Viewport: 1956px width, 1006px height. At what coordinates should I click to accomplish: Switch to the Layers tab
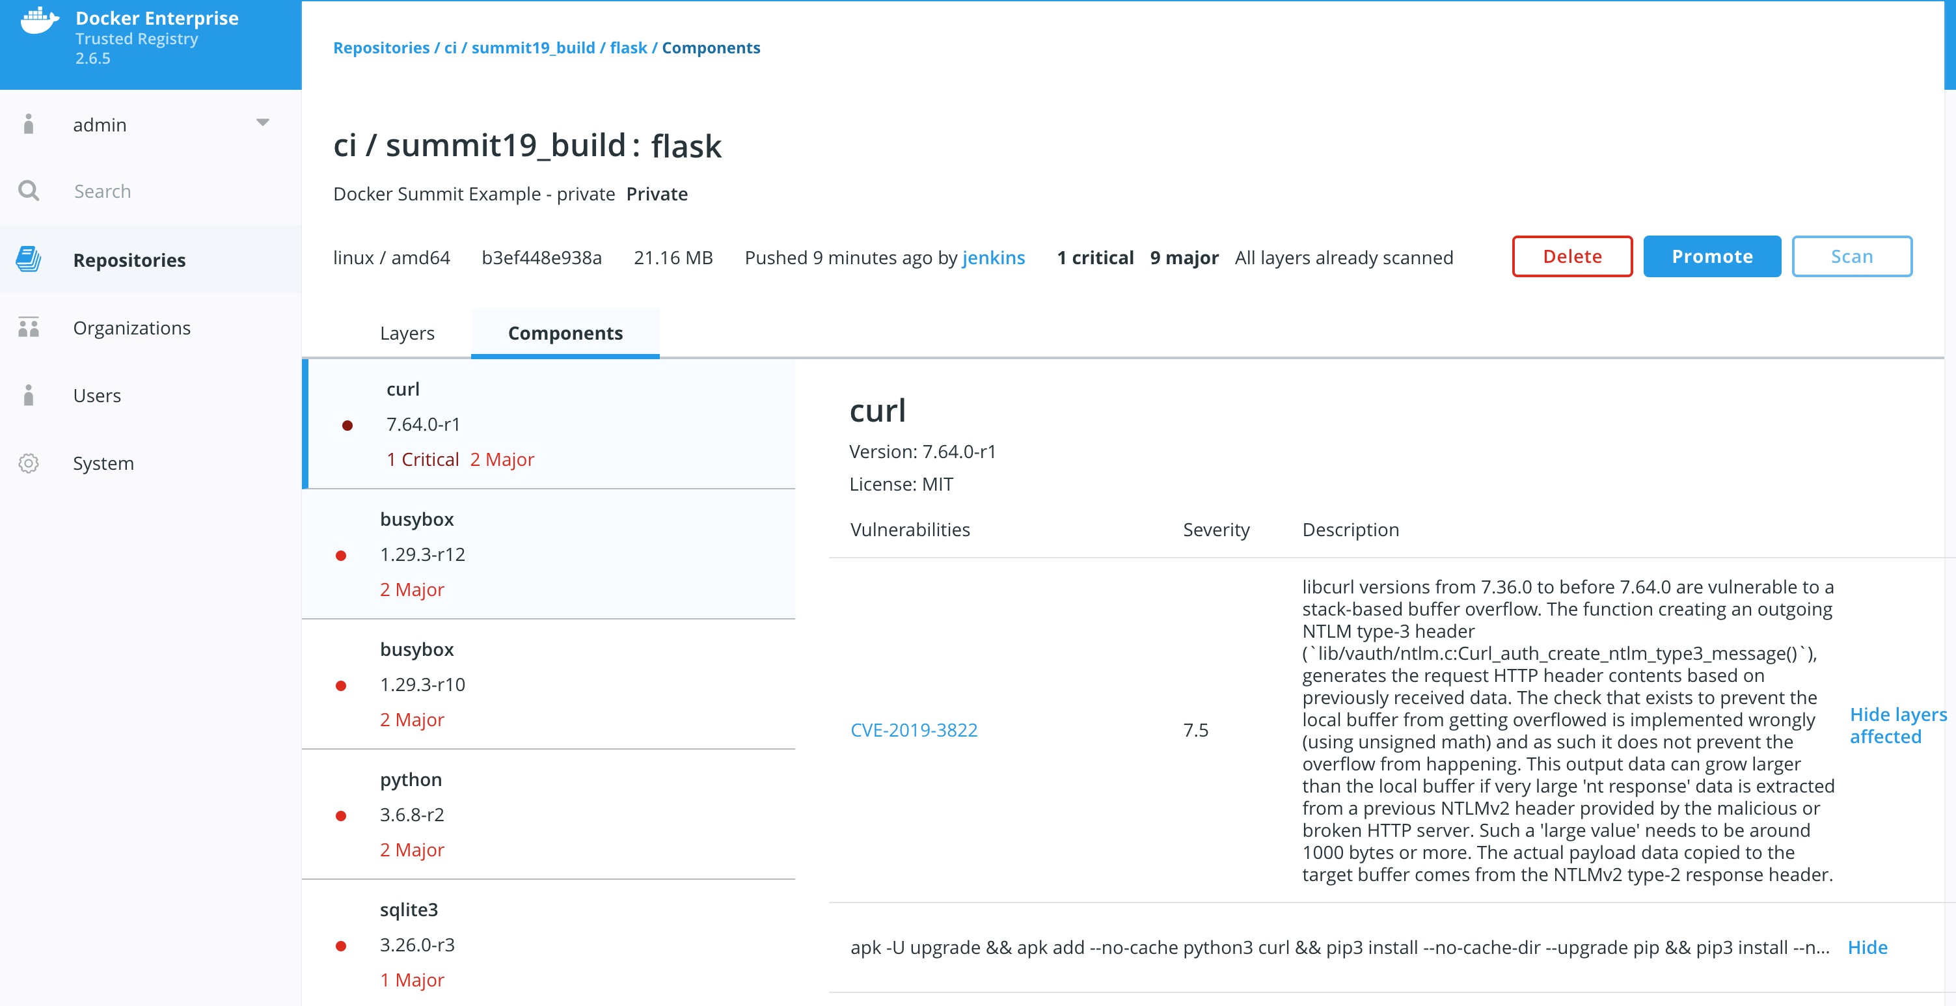[x=407, y=333]
